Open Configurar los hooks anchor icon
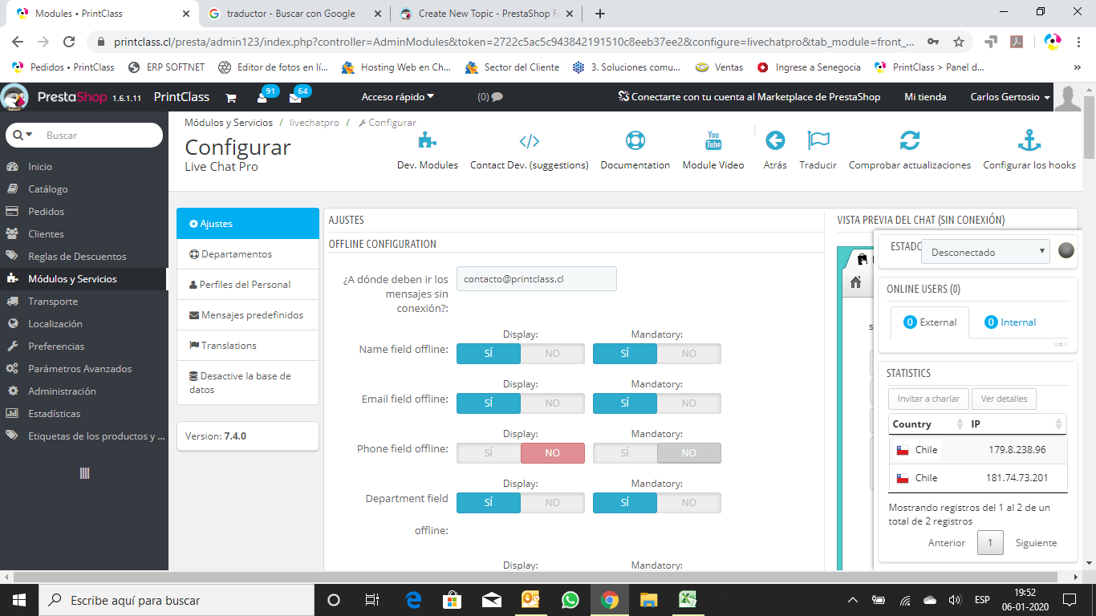The height and width of the screenshot is (616, 1096). click(1029, 141)
